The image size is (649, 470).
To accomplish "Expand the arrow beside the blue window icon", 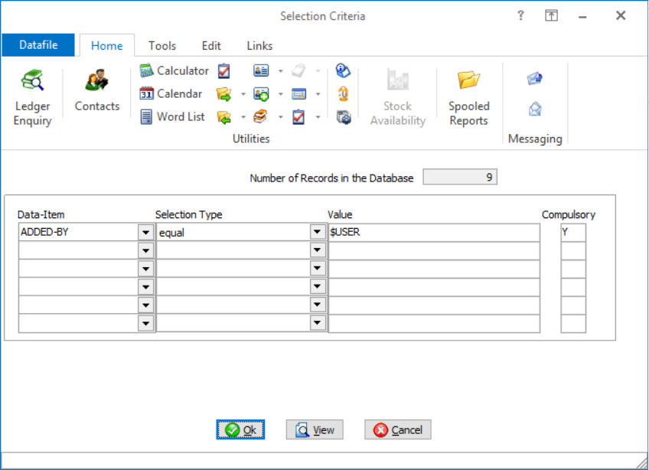I will coord(318,94).
